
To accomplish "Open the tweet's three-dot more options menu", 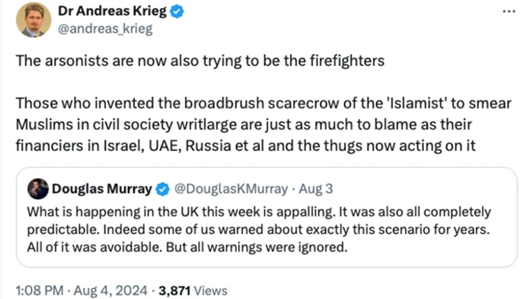I will (508, 12).
